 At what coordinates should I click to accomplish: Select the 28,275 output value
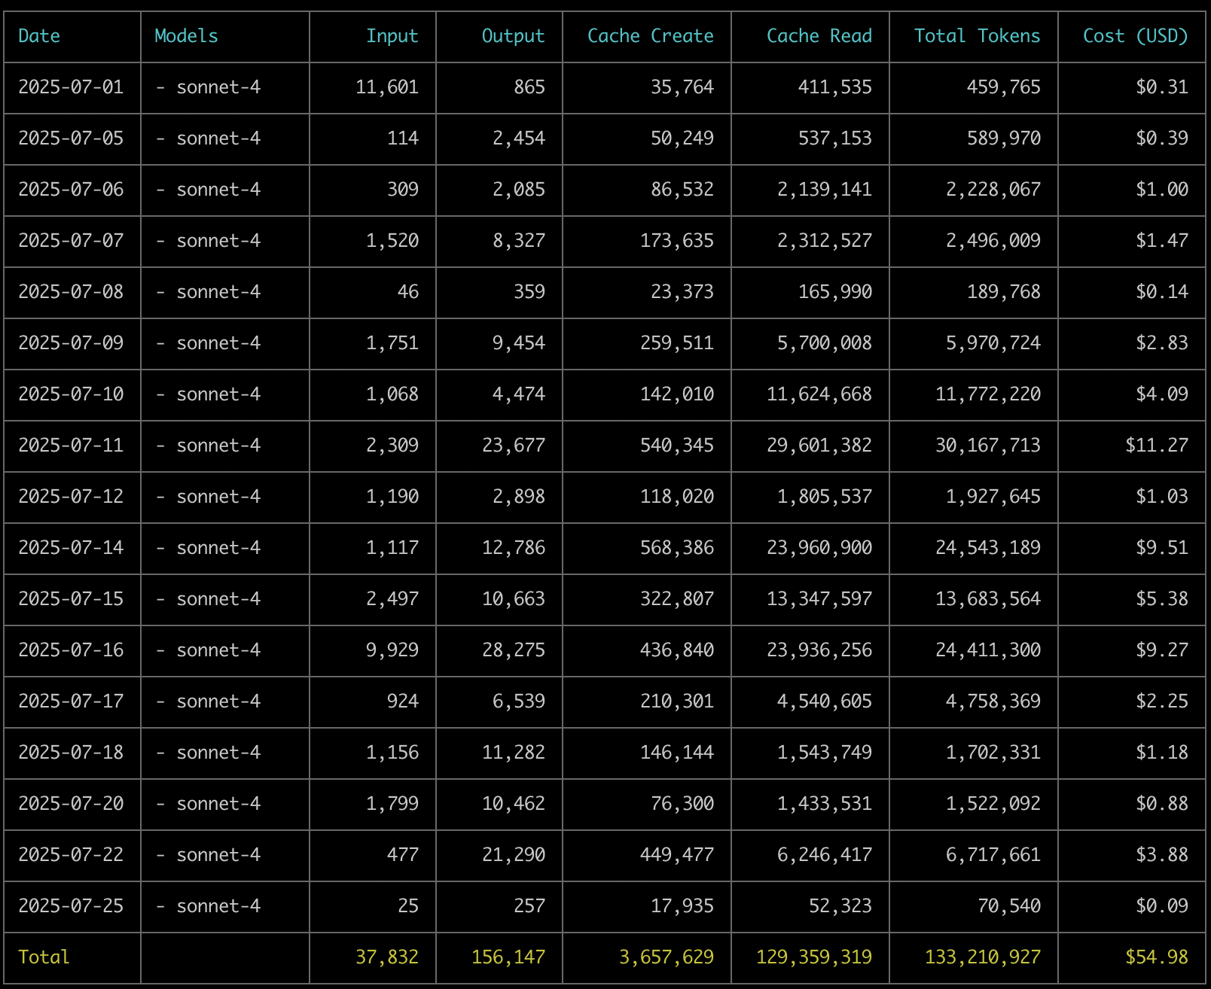click(513, 650)
